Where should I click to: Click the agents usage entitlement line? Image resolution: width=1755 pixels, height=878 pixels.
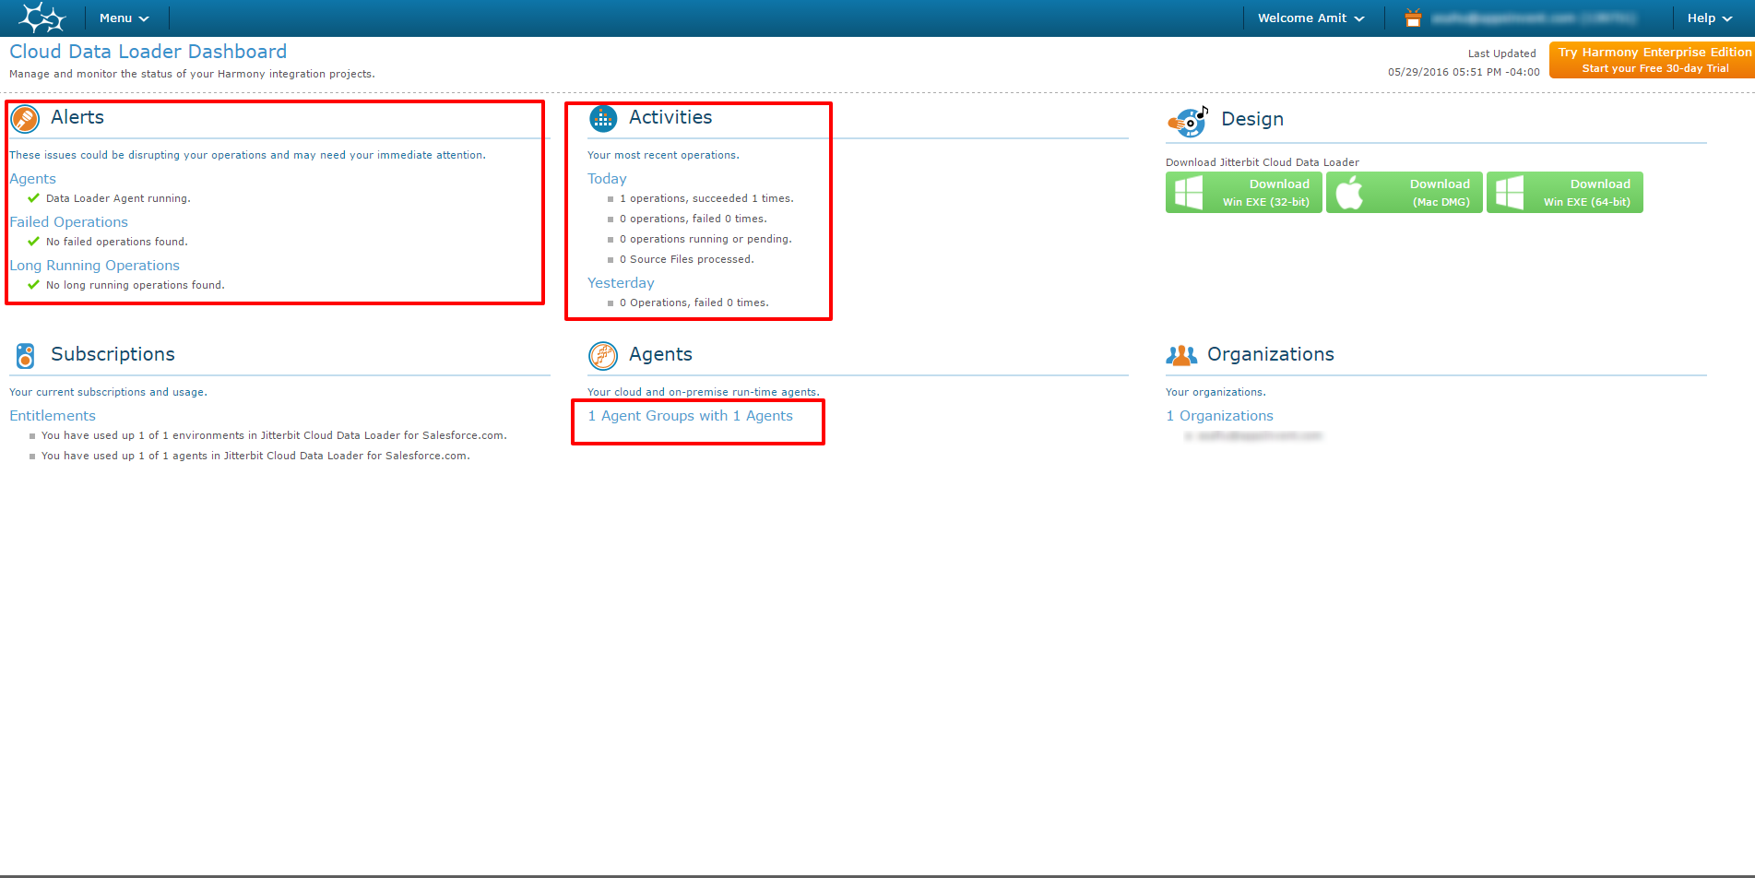(x=255, y=456)
